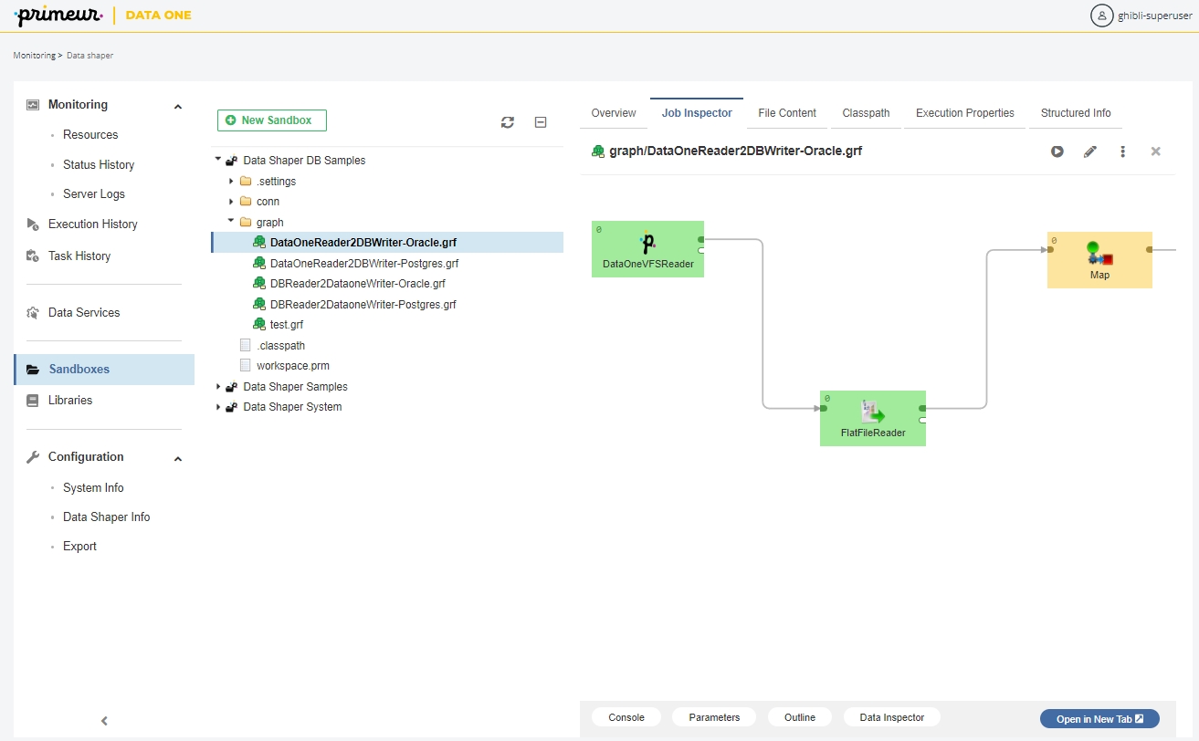Click the Sandboxes folder icon
The width and height of the screenshot is (1199, 741).
33,370
